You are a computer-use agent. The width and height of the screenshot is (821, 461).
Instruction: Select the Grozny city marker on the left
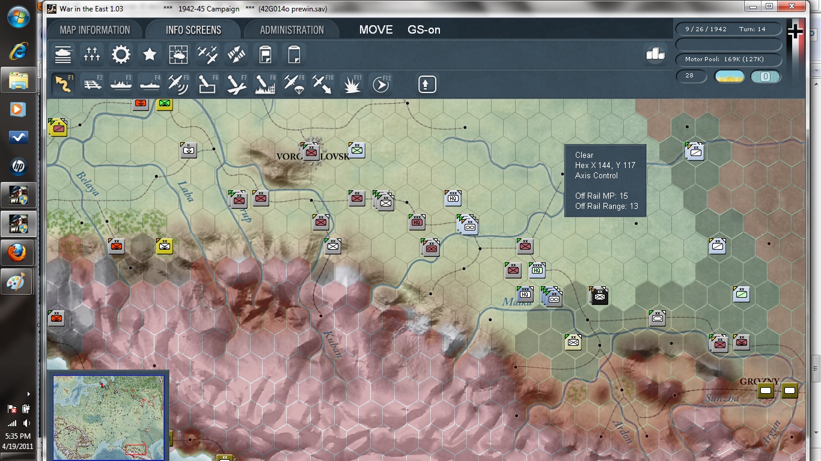[766, 391]
